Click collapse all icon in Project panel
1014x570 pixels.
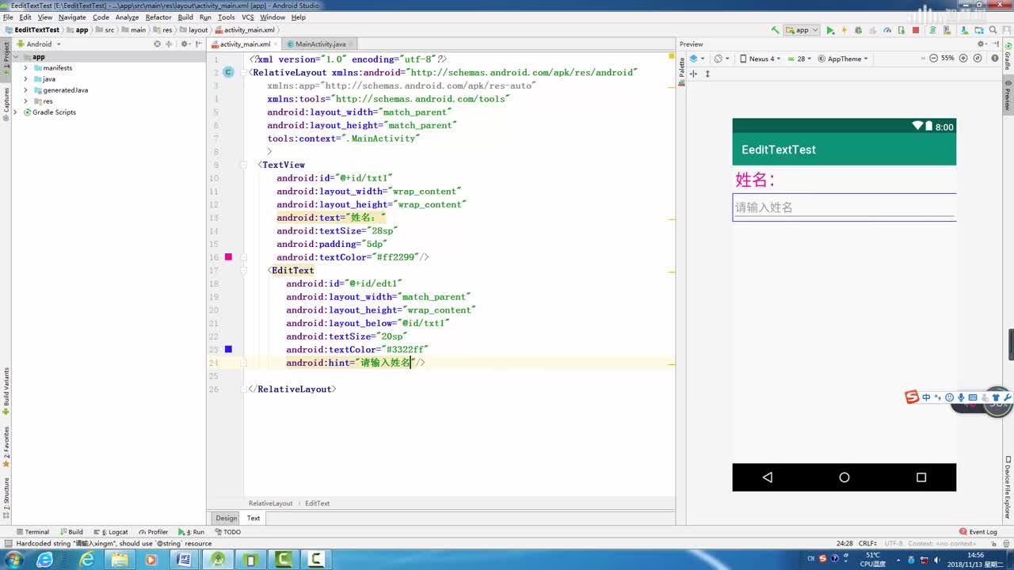[x=170, y=44]
